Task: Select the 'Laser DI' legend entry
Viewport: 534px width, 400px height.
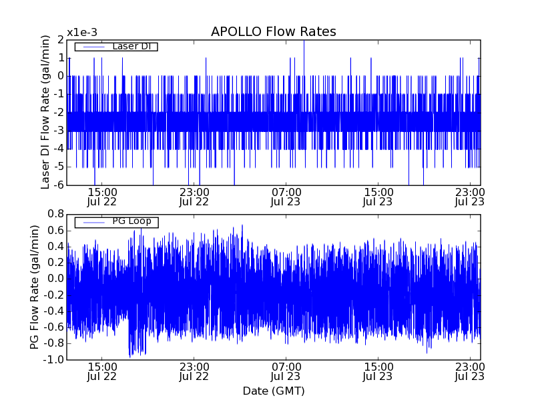Action: 116,46
